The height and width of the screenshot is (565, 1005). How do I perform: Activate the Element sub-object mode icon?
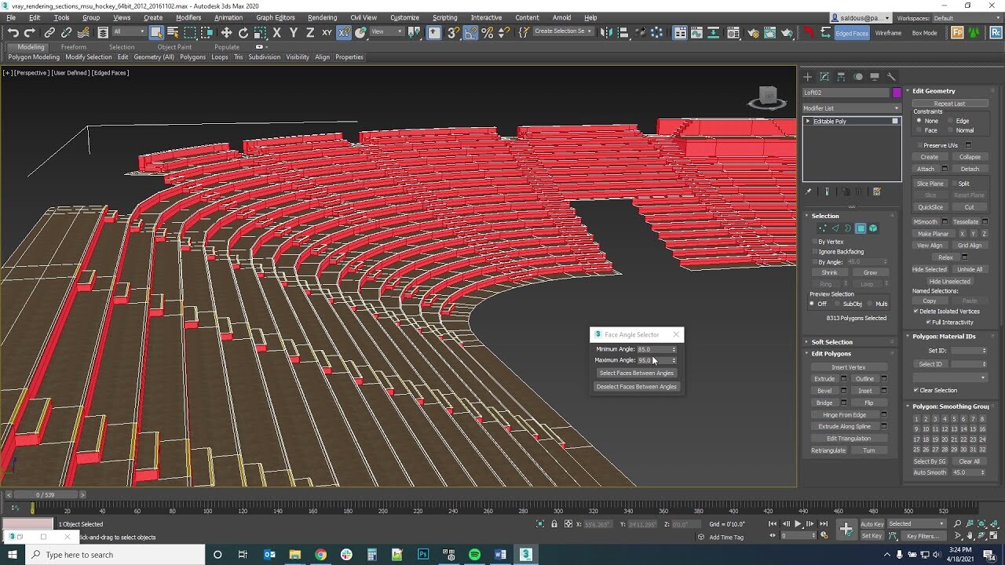tap(873, 228)
